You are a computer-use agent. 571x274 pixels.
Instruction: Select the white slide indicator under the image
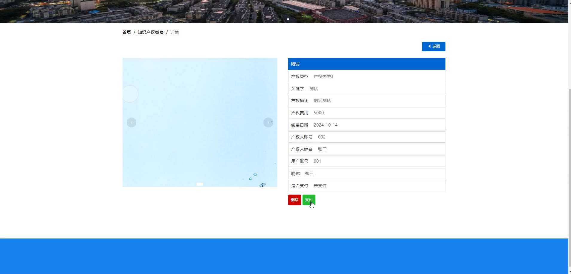point(200,184)
